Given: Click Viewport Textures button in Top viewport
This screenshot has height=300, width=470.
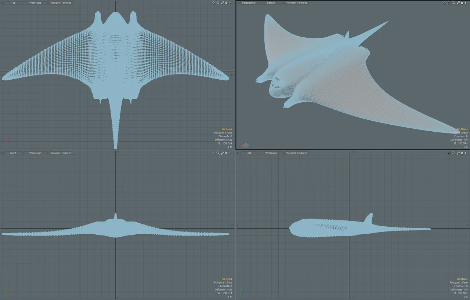Looking at the screenshot, I should tap(61, 3).
